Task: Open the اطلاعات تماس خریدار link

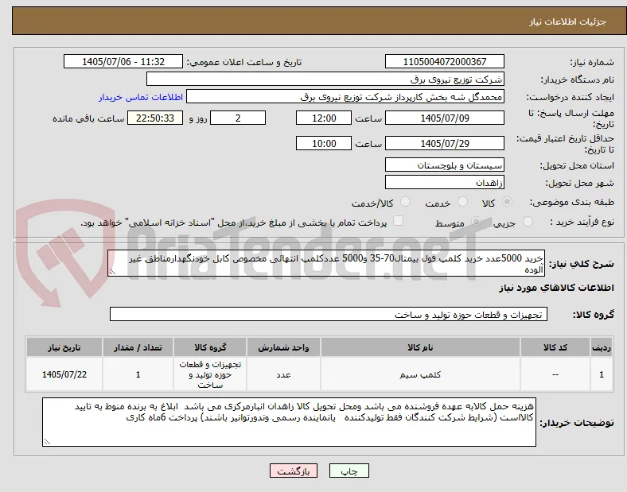Action: [x=141, y=97]
